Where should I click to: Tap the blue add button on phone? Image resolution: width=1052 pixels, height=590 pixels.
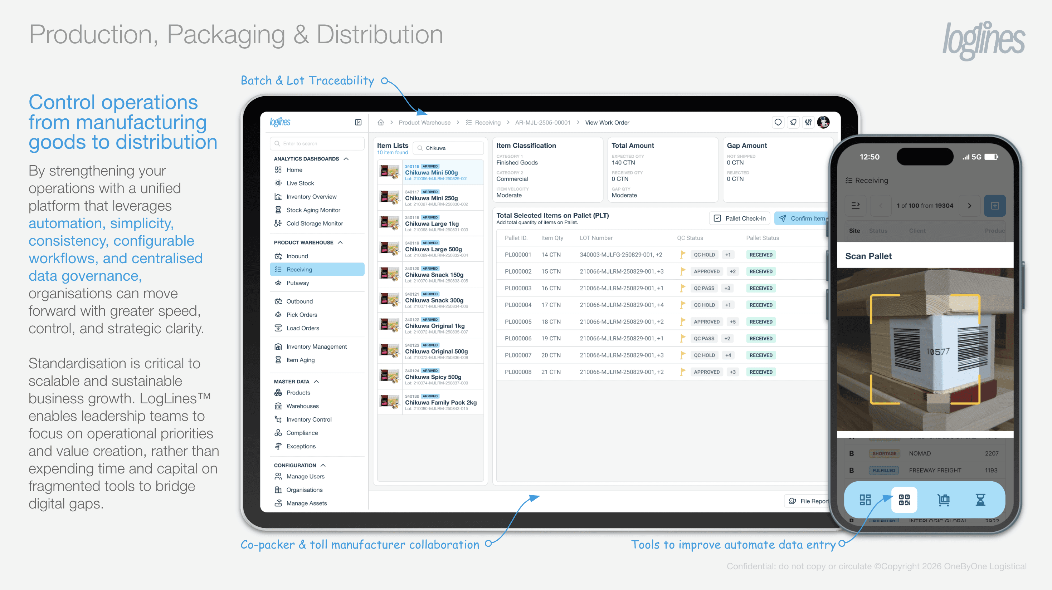995,206
